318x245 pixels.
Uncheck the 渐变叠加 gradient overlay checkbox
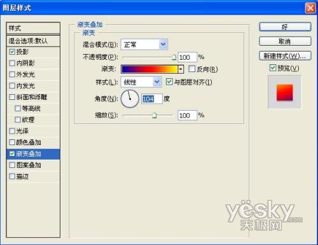pos(12,154)
